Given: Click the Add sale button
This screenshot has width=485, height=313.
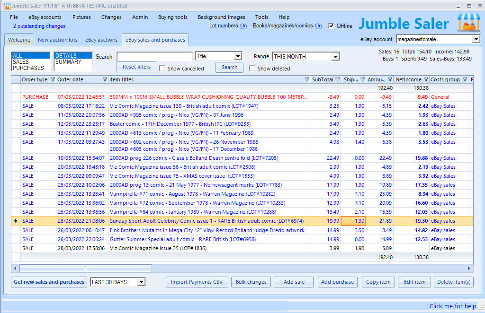Looking at the screenshot, I should (294, 282).
